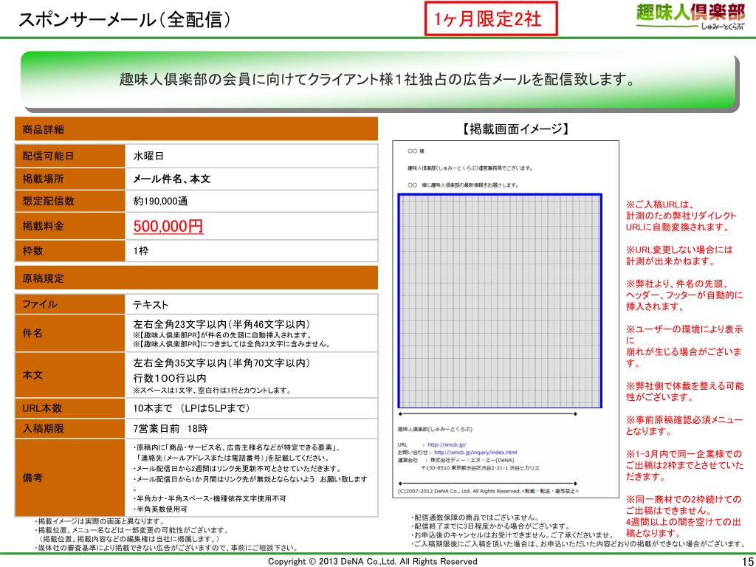Click the 1ヶ月限定2社 red box

[491, 18]
